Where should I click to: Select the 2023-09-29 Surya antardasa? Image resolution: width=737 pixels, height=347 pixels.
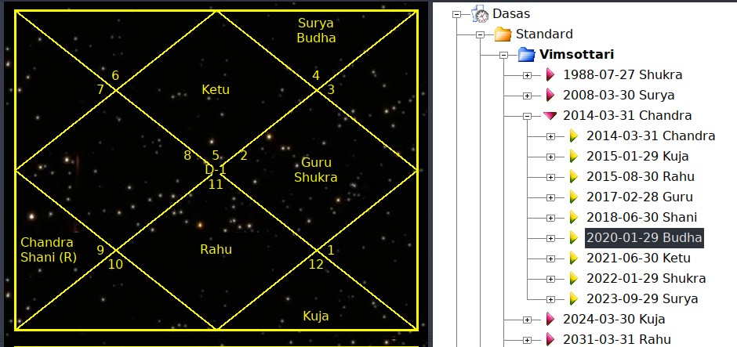coord(642,298)
